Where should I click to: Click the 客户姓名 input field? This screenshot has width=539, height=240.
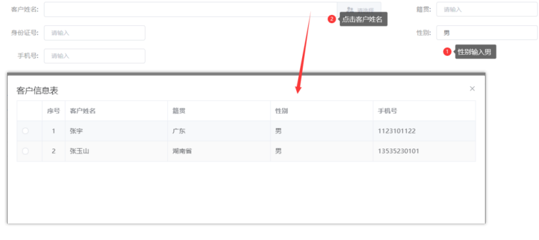pos(191,9)
